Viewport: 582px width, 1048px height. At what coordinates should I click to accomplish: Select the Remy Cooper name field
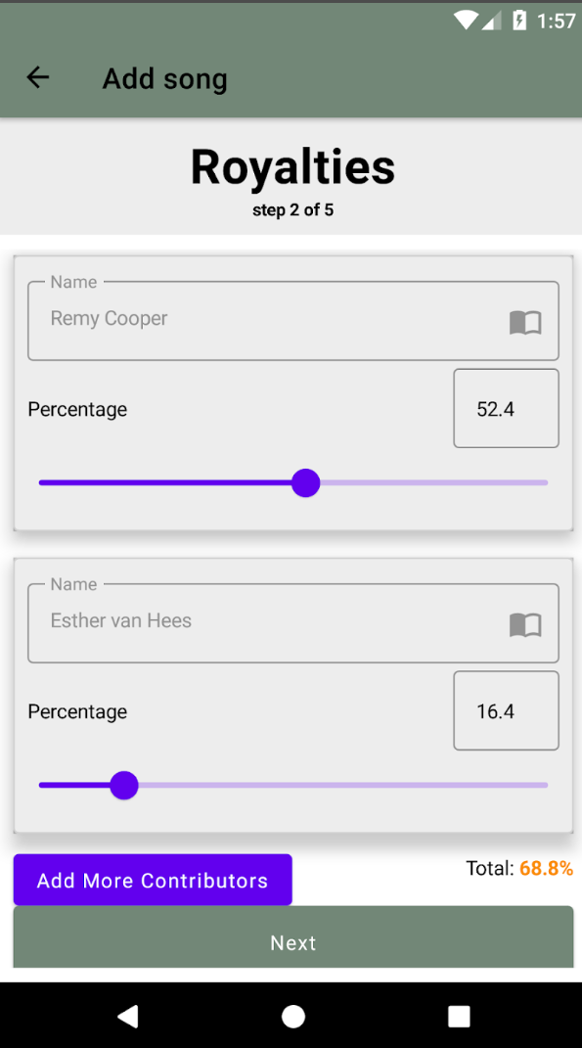click(x=292, y=321)
